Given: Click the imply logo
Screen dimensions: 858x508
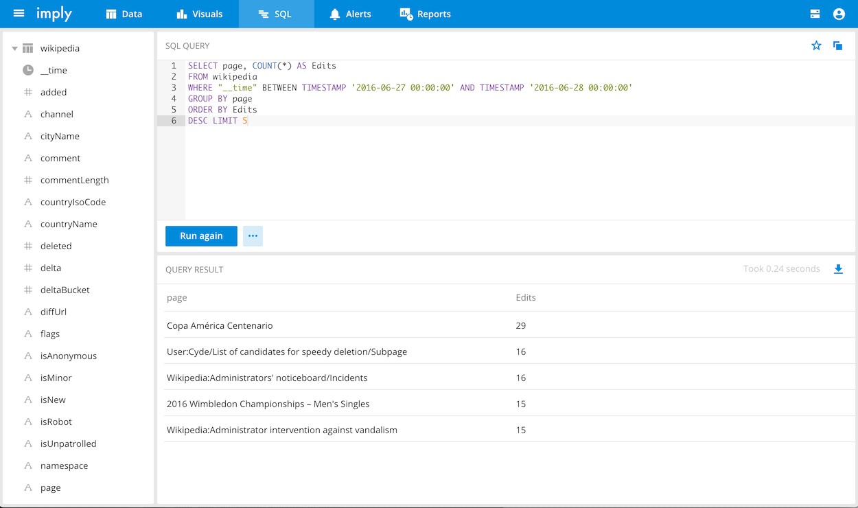Looking at the screenshot, I should click(54, 14).
